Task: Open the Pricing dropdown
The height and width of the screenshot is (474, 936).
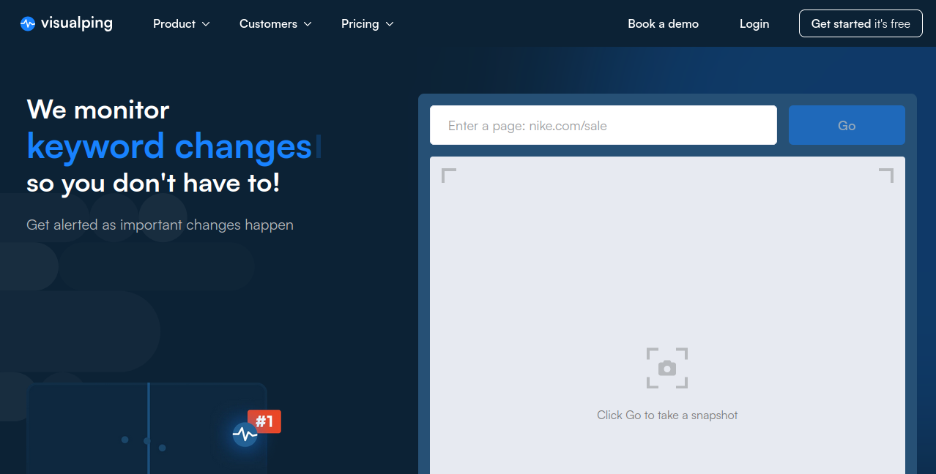Action: (367, 23)
